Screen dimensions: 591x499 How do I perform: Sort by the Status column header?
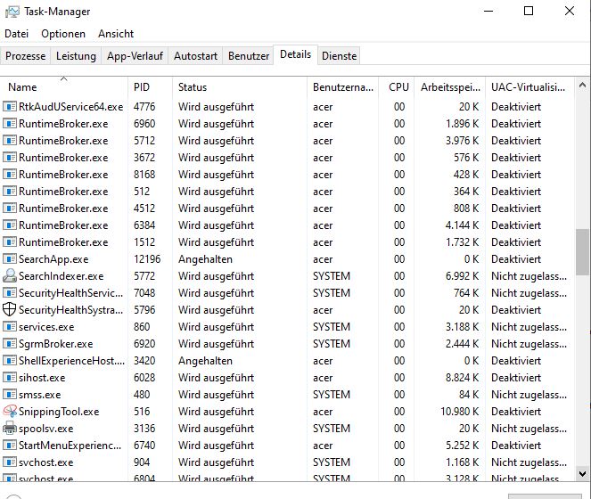pos(240,87)
